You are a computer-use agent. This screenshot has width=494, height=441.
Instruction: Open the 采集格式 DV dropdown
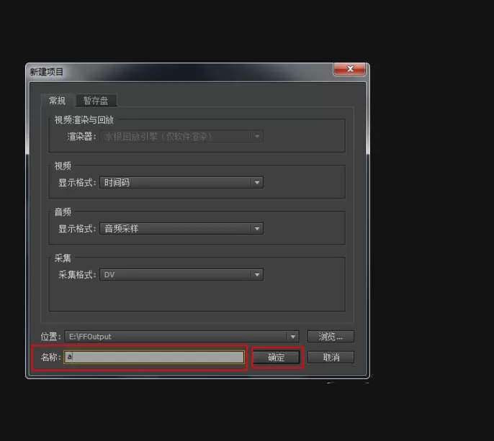181,275
